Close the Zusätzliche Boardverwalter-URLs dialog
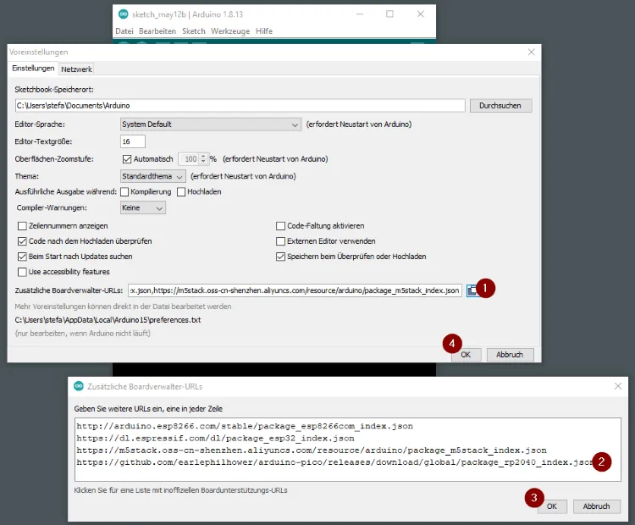 click(x=618, y=386)
